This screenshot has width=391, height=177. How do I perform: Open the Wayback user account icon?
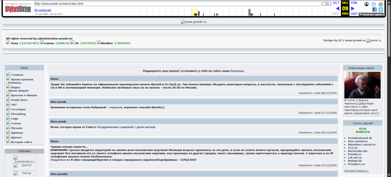click(x=367, y=4)
